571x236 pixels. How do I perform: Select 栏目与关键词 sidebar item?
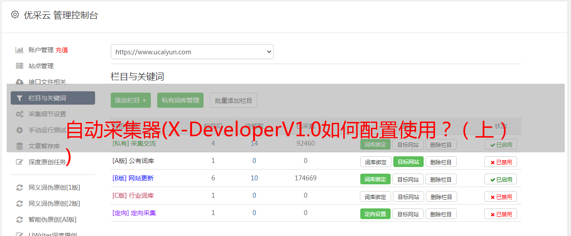click(x=53, y=98)
